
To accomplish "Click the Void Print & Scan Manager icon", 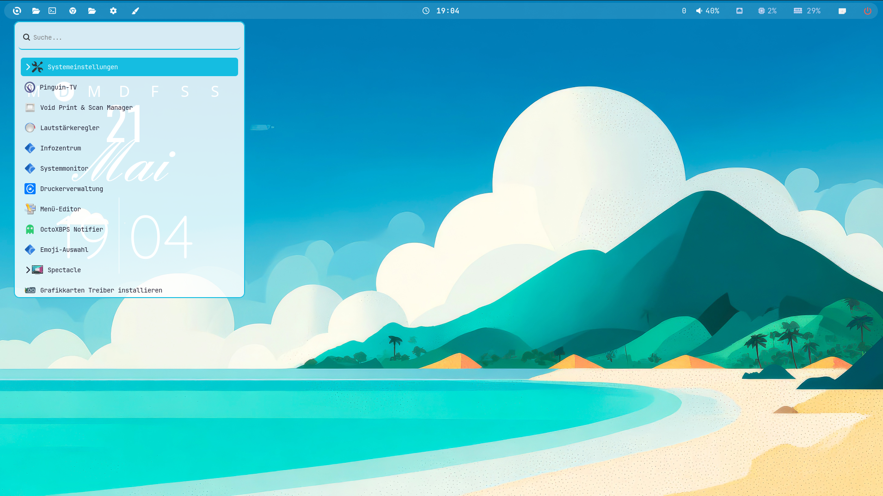I will (30, 108).
